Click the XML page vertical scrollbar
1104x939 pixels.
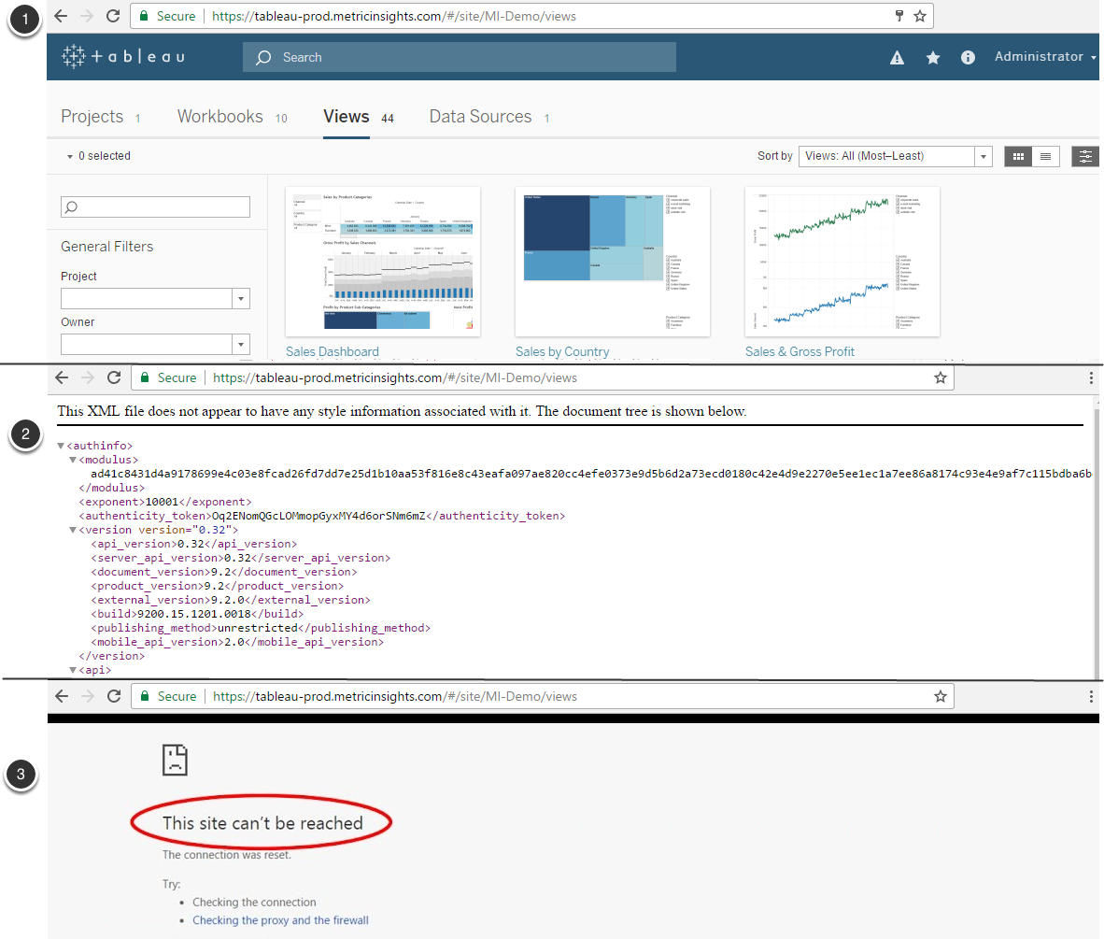tap(1097, 533)
